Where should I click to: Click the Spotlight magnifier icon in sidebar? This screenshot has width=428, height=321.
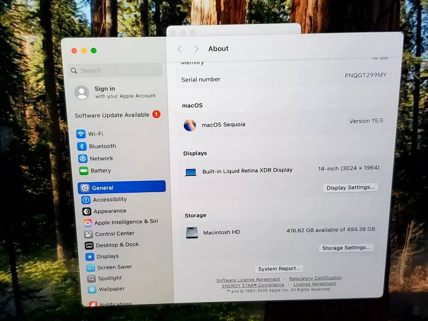tap(91, 278)
